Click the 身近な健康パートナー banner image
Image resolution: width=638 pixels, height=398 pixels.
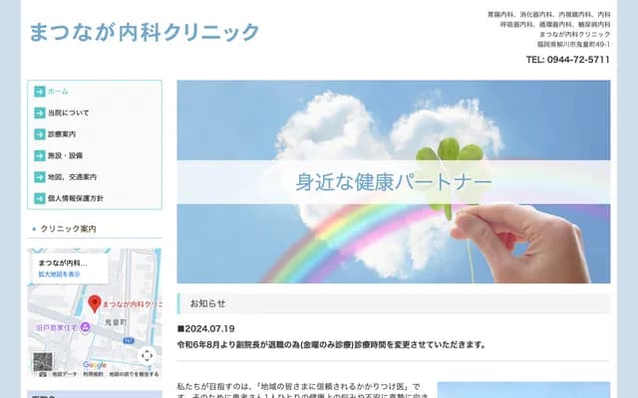pyautogui.click(x=394, y=181)
